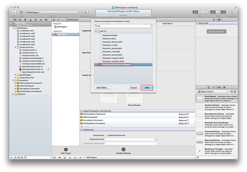The height and width of the screenshot is (172, 247).
Task: Select the Standard editor
Action: tap(195, 12)
